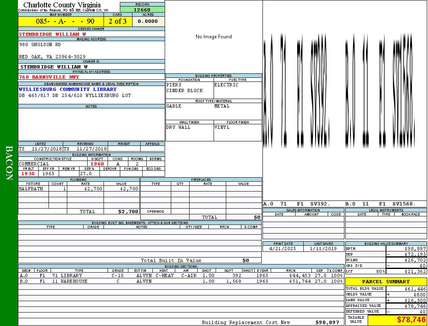Click the taxable value $78,746 field
The height and width of the screenshot is (326, 428).
[397, 320]
